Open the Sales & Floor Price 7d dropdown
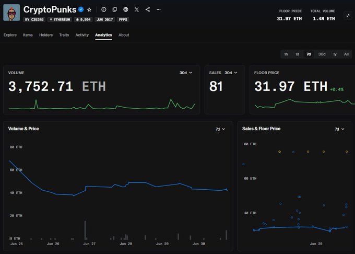 click(339, 129)
